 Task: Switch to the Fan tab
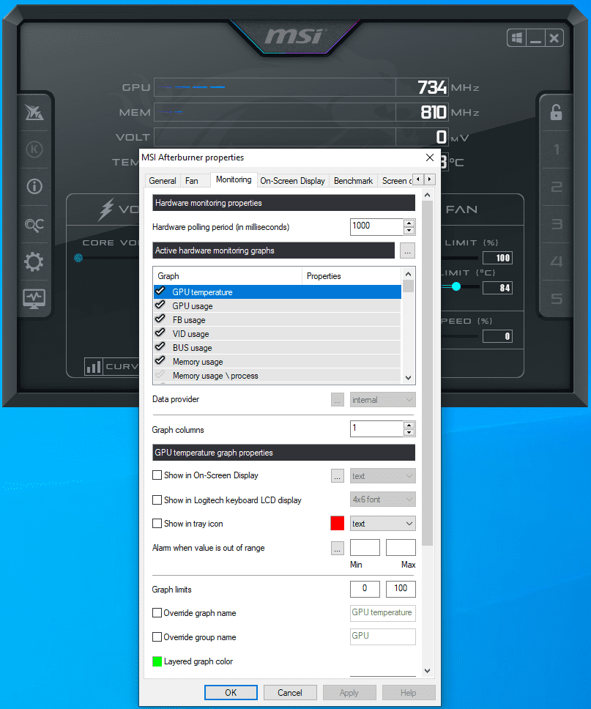(x=192, y=181)
